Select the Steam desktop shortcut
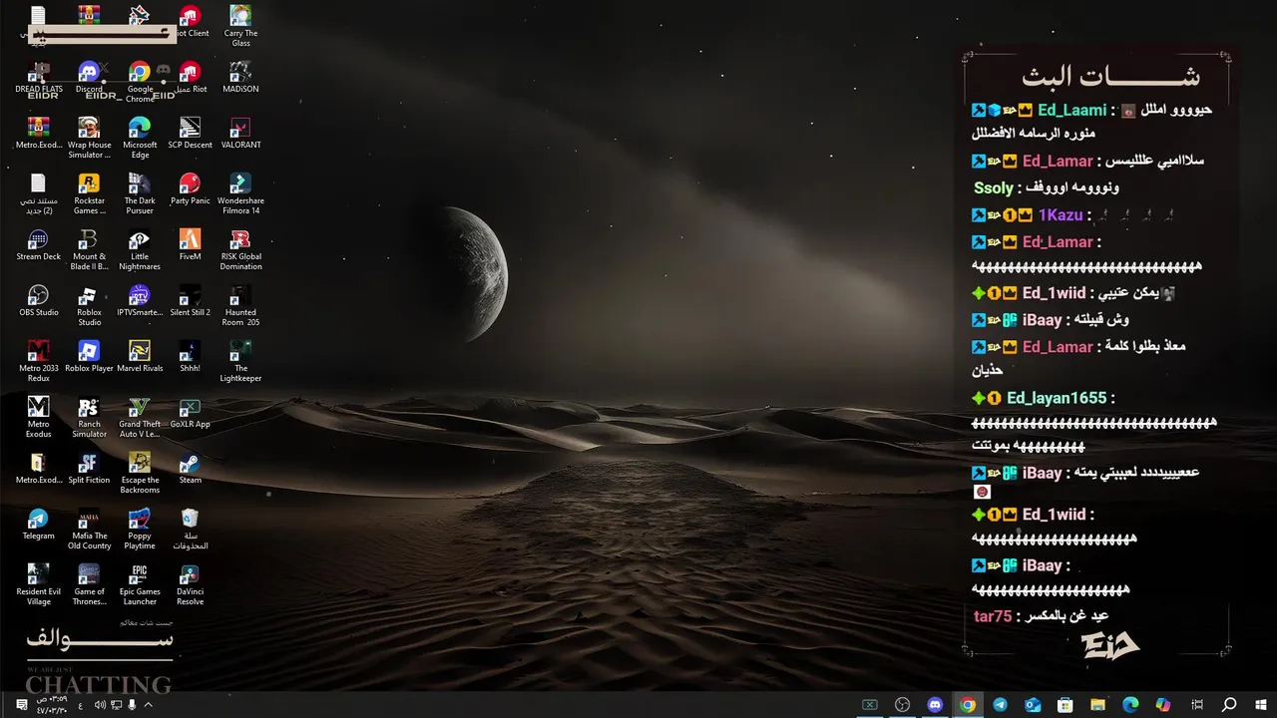Screen dimensions: 1277x718 pos(190,469)
